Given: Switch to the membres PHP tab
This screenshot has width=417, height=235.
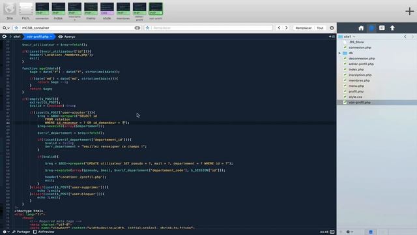Looking at the screenshot, I should click(x=123, y=11).
